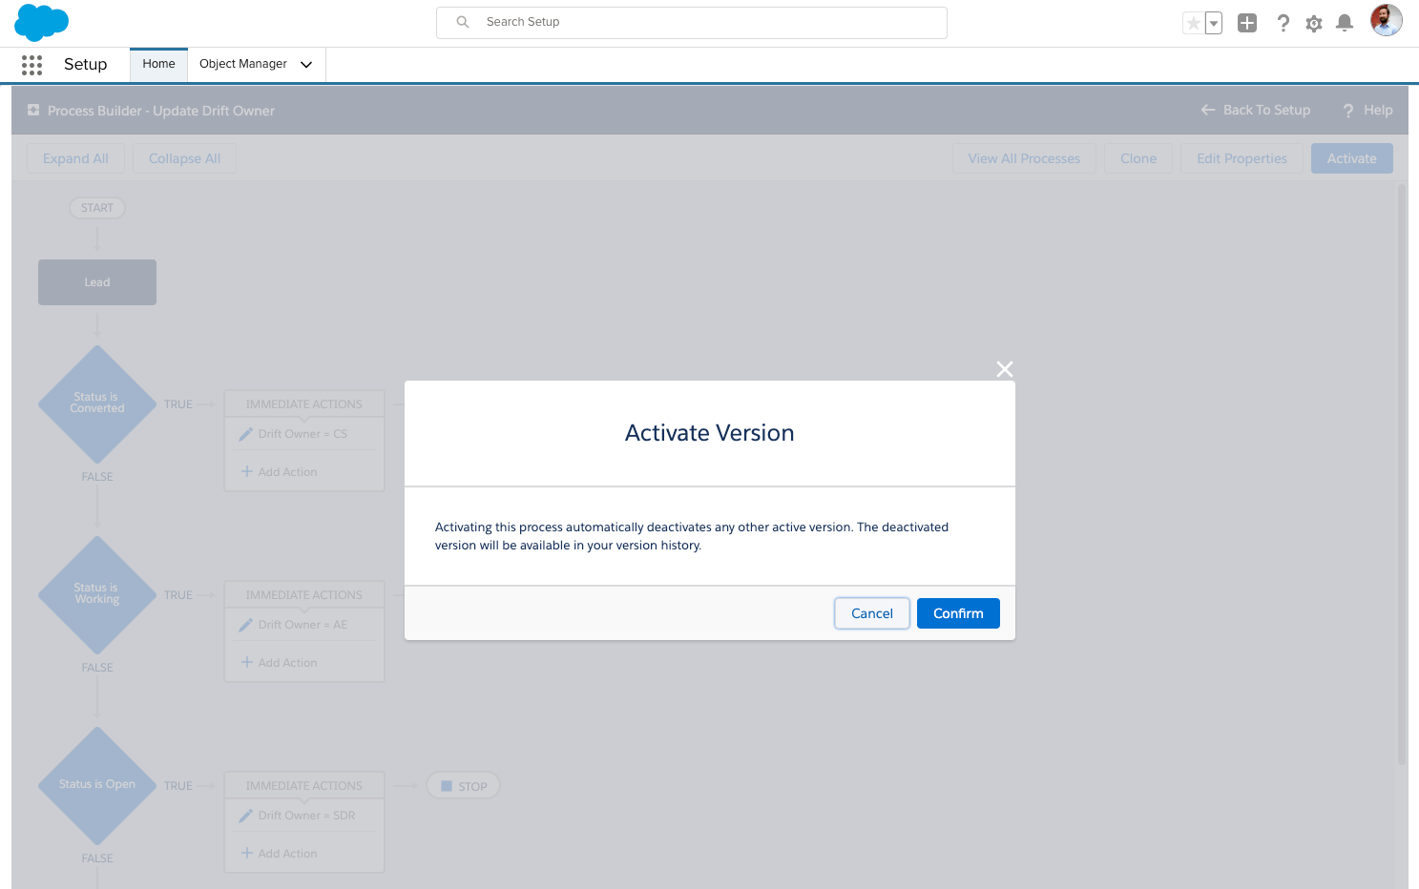The height and width of the screenshot is (889, 1419).
Task: Open the user profile avatar
Action: tap(1387, 20)
